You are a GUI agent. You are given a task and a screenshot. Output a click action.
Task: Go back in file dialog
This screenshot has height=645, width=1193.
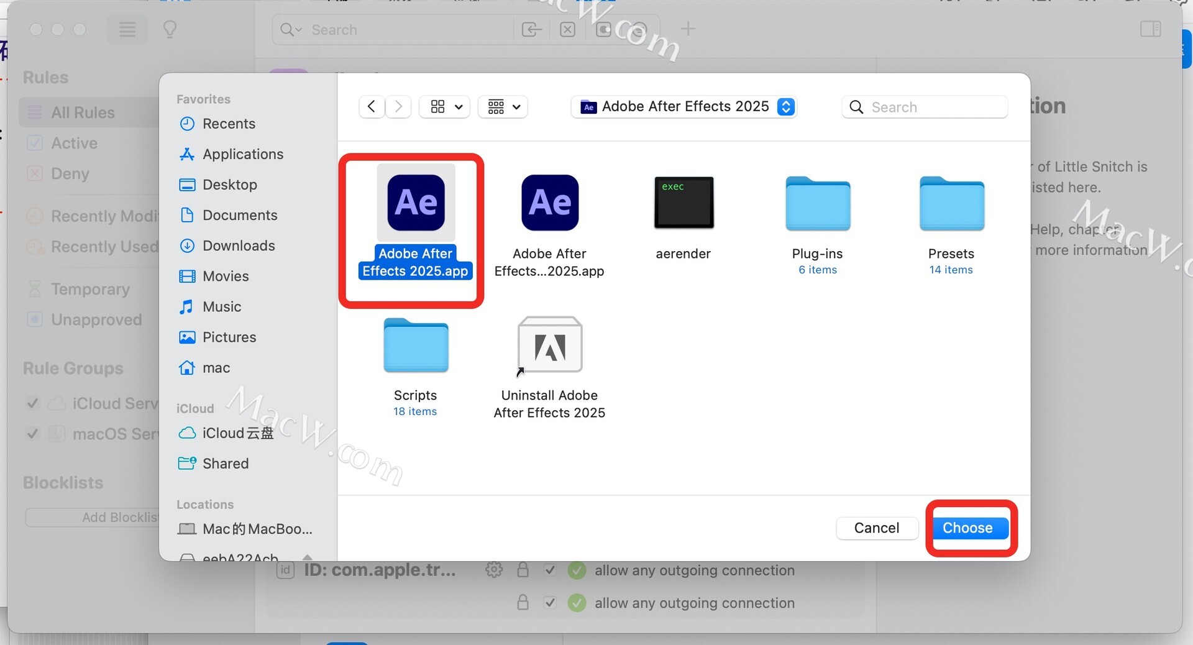[372, 107]
